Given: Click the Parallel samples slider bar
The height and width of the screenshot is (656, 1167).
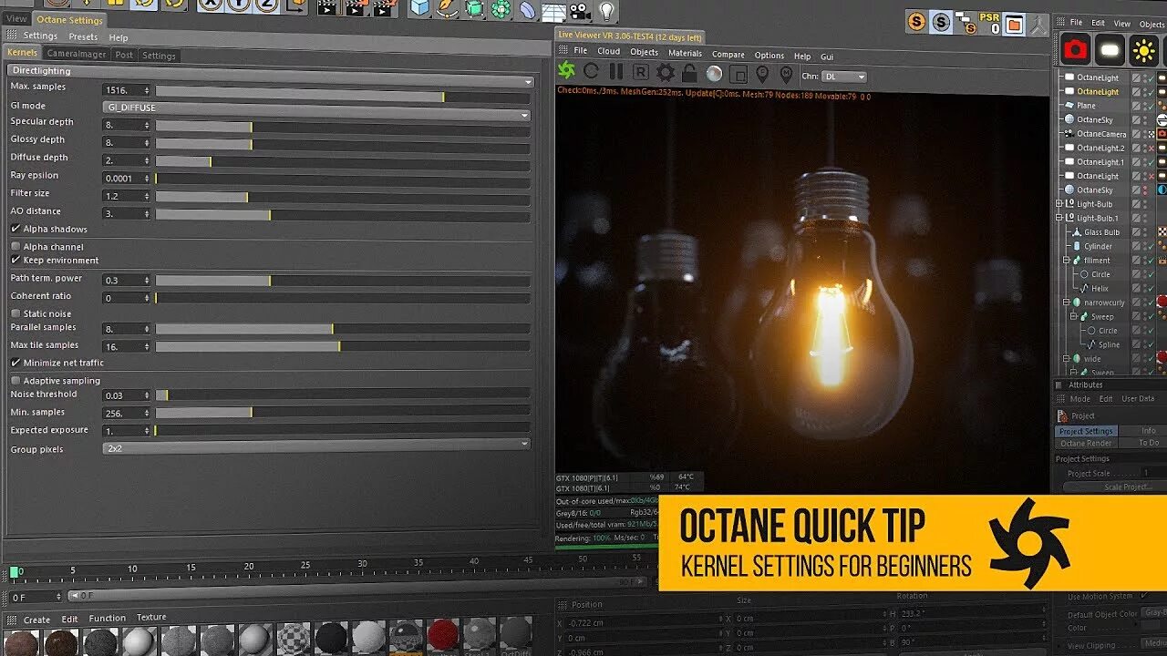Looking at the screenshot, I should [343, 329].
